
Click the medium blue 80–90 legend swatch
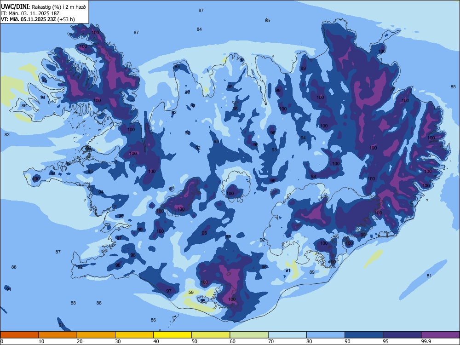(x=326, y=335)
